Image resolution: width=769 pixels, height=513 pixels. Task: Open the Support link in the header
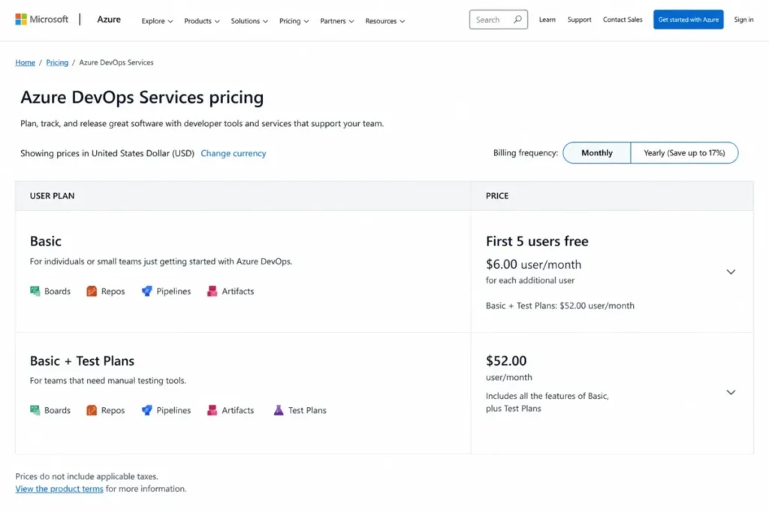tap(579, 20)
